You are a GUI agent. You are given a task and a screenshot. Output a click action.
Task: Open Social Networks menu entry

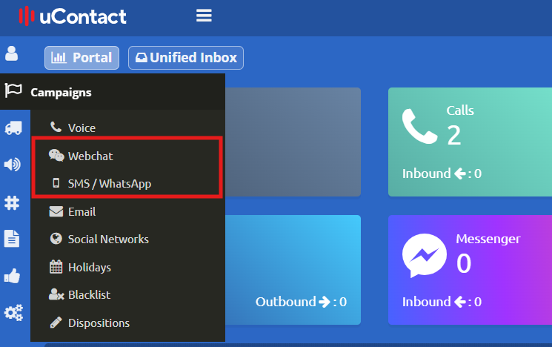(108, 239)
